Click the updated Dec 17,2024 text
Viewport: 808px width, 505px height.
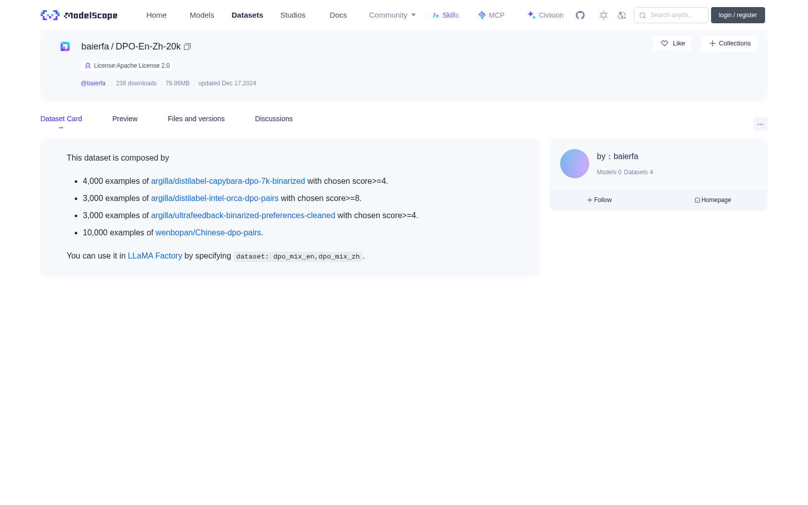tap(227, 83)
